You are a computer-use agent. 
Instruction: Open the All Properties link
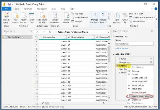122,48
